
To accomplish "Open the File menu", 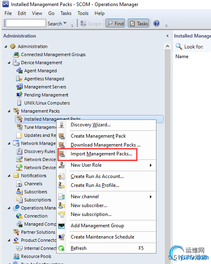I will click(8, 13).
